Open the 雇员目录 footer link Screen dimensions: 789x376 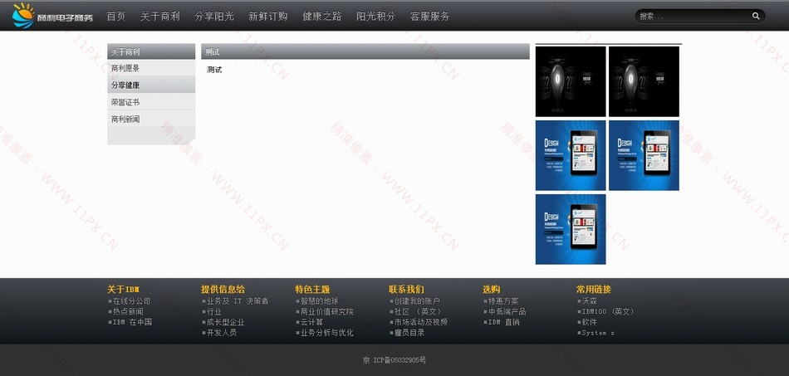(409, 333)
